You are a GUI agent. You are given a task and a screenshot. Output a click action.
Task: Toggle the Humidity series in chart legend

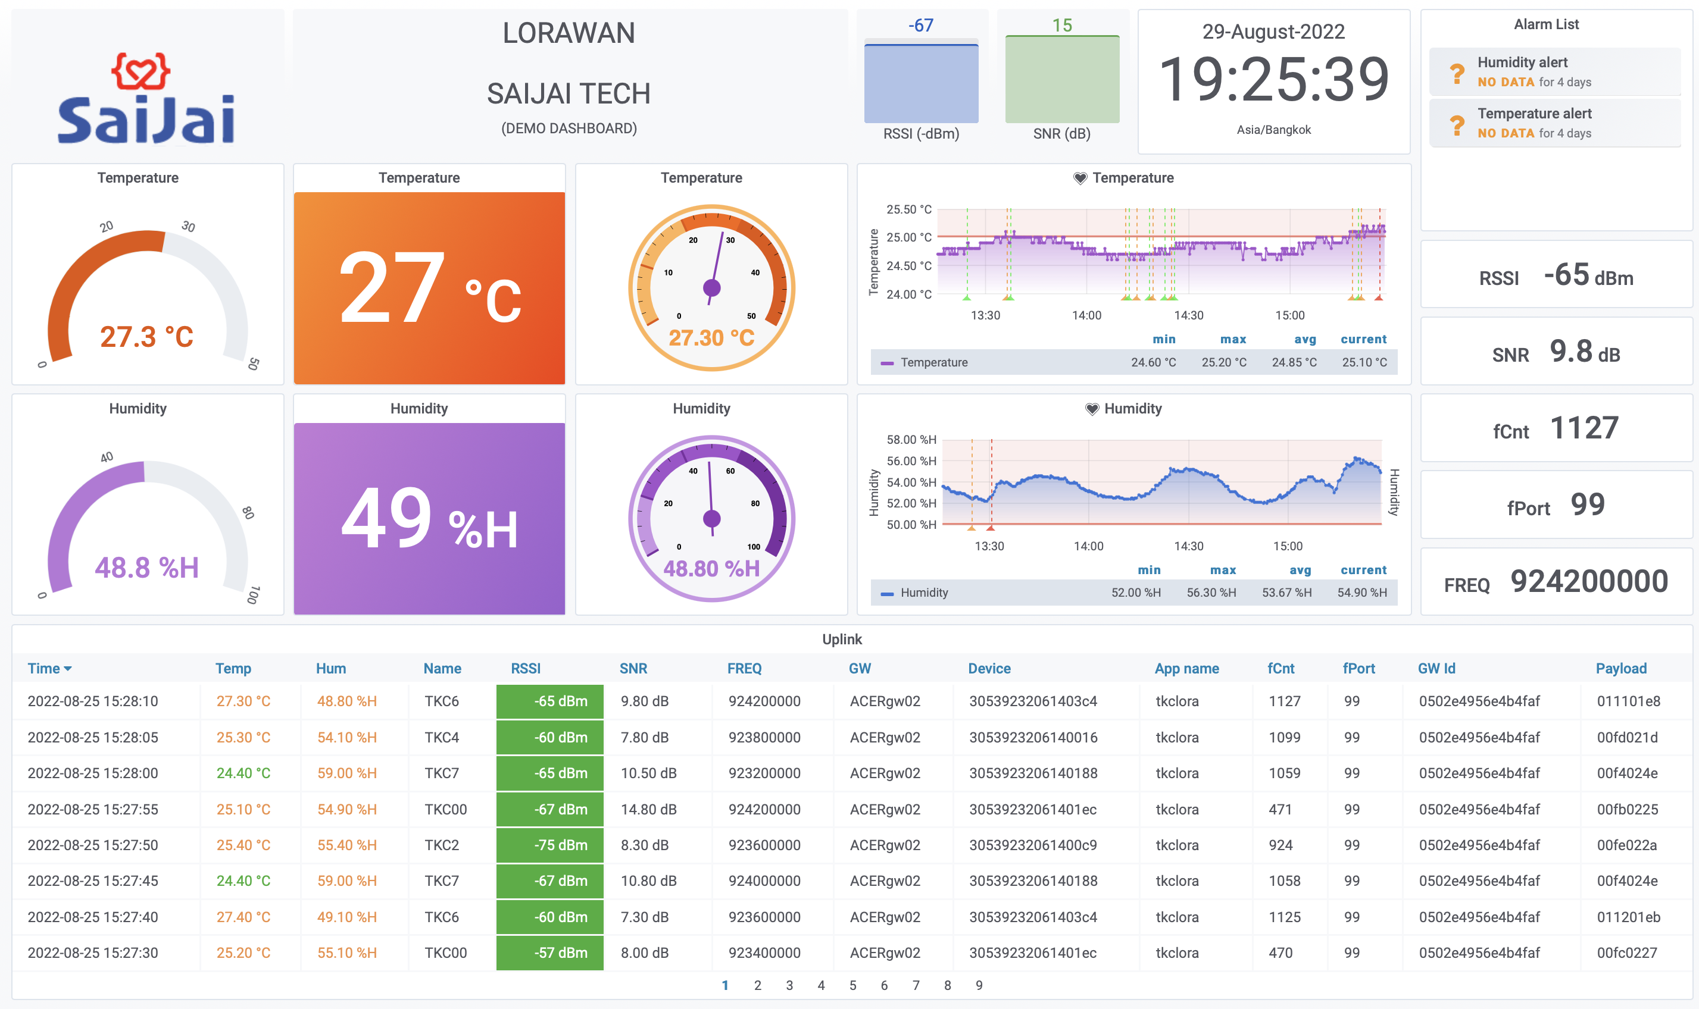click(x=924, y=593)
